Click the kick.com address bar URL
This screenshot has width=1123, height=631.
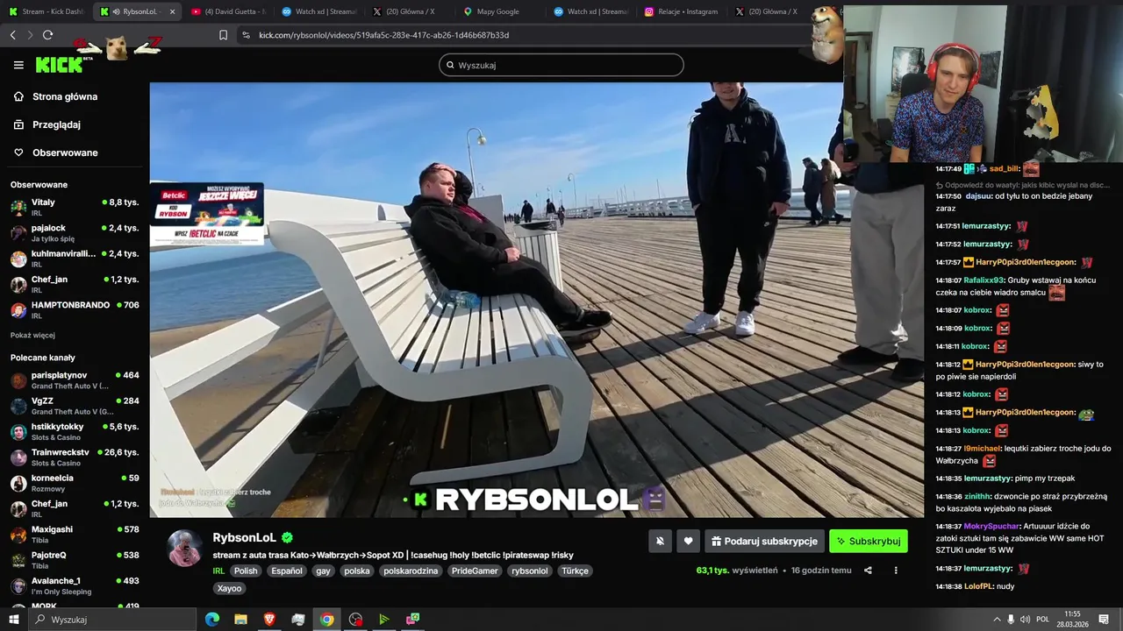pyautogui.click(x=383, y=35)
